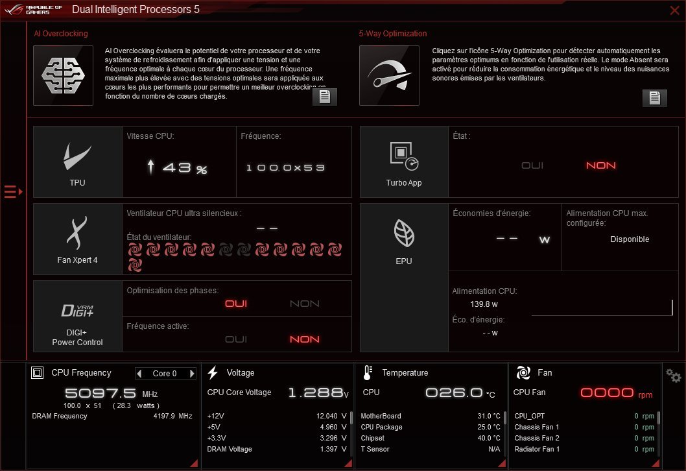Click the Disponible status text

(x=630, y=239)
